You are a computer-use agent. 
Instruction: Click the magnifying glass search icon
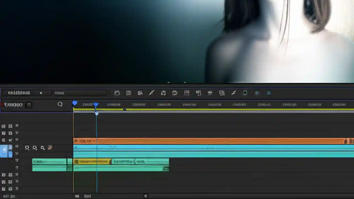click(60, 104)
